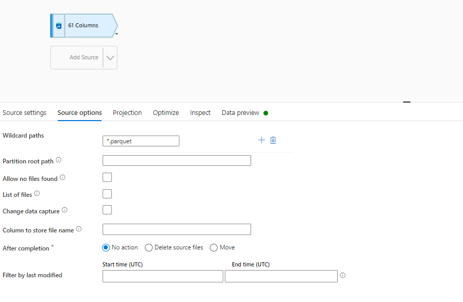The width and height of the screenshot is (463, 302).
Task: Expand the Add Source dropdown chevron
Action: click(x=110, y=58)
